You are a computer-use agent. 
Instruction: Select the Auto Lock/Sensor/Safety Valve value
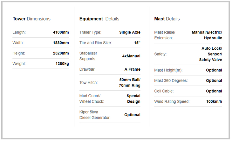coord(211,54)
